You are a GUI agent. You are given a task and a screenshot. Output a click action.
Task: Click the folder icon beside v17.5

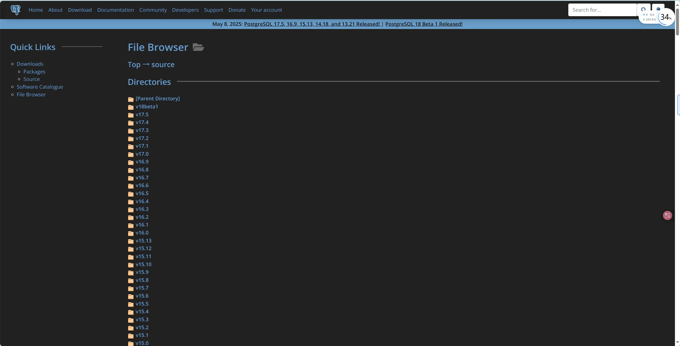pyautogui.click(x=131, y=115)
